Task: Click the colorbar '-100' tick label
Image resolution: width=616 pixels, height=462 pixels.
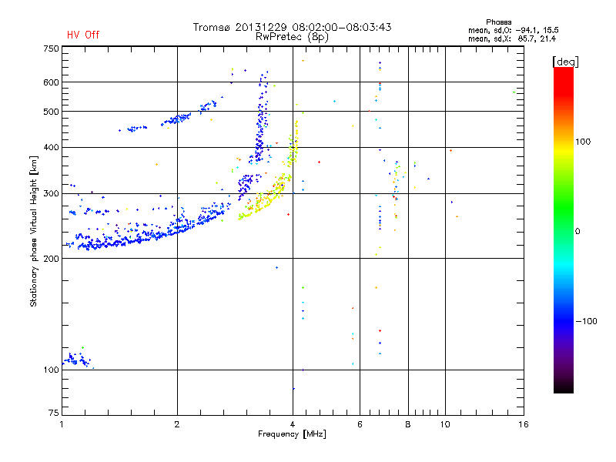Action: click(587, 321)
